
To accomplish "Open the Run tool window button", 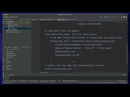I will pos(59,81).
